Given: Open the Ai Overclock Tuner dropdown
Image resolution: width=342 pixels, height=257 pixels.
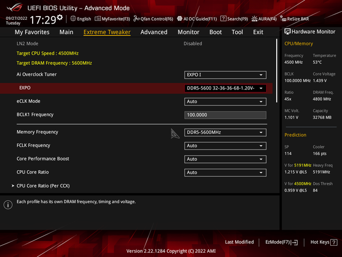Looking at the screenshot, I should click(x=225, y=75).
